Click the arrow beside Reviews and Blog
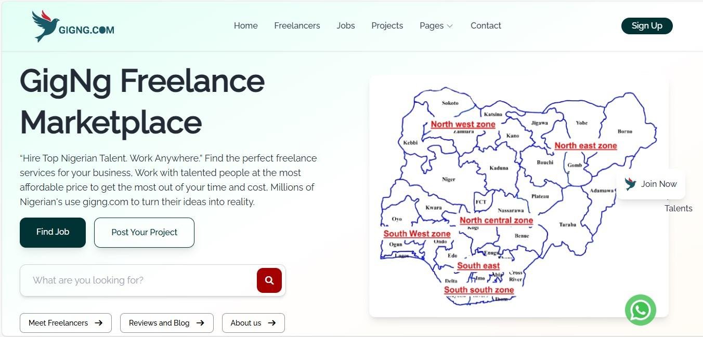 [x=200, y=323]
